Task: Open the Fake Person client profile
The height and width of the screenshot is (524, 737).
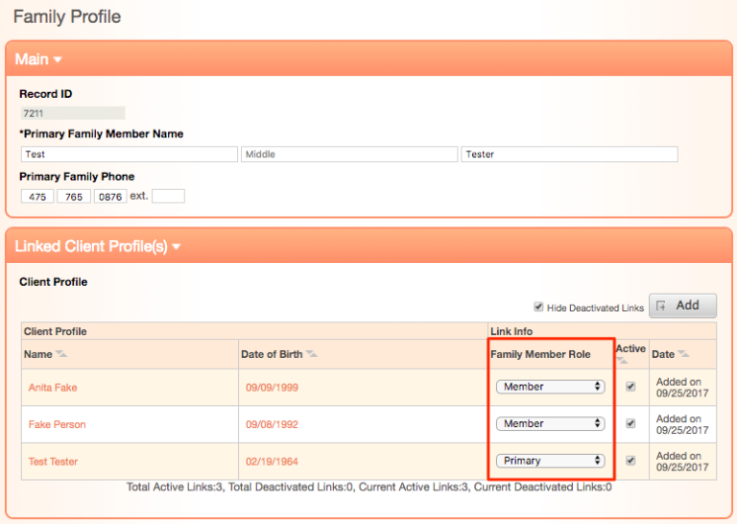Action: (x=57, y=424)
